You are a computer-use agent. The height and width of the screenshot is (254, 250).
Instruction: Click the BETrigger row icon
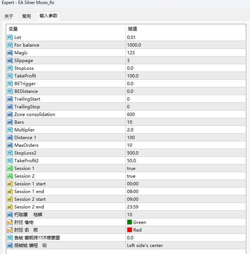click(10, 84)
